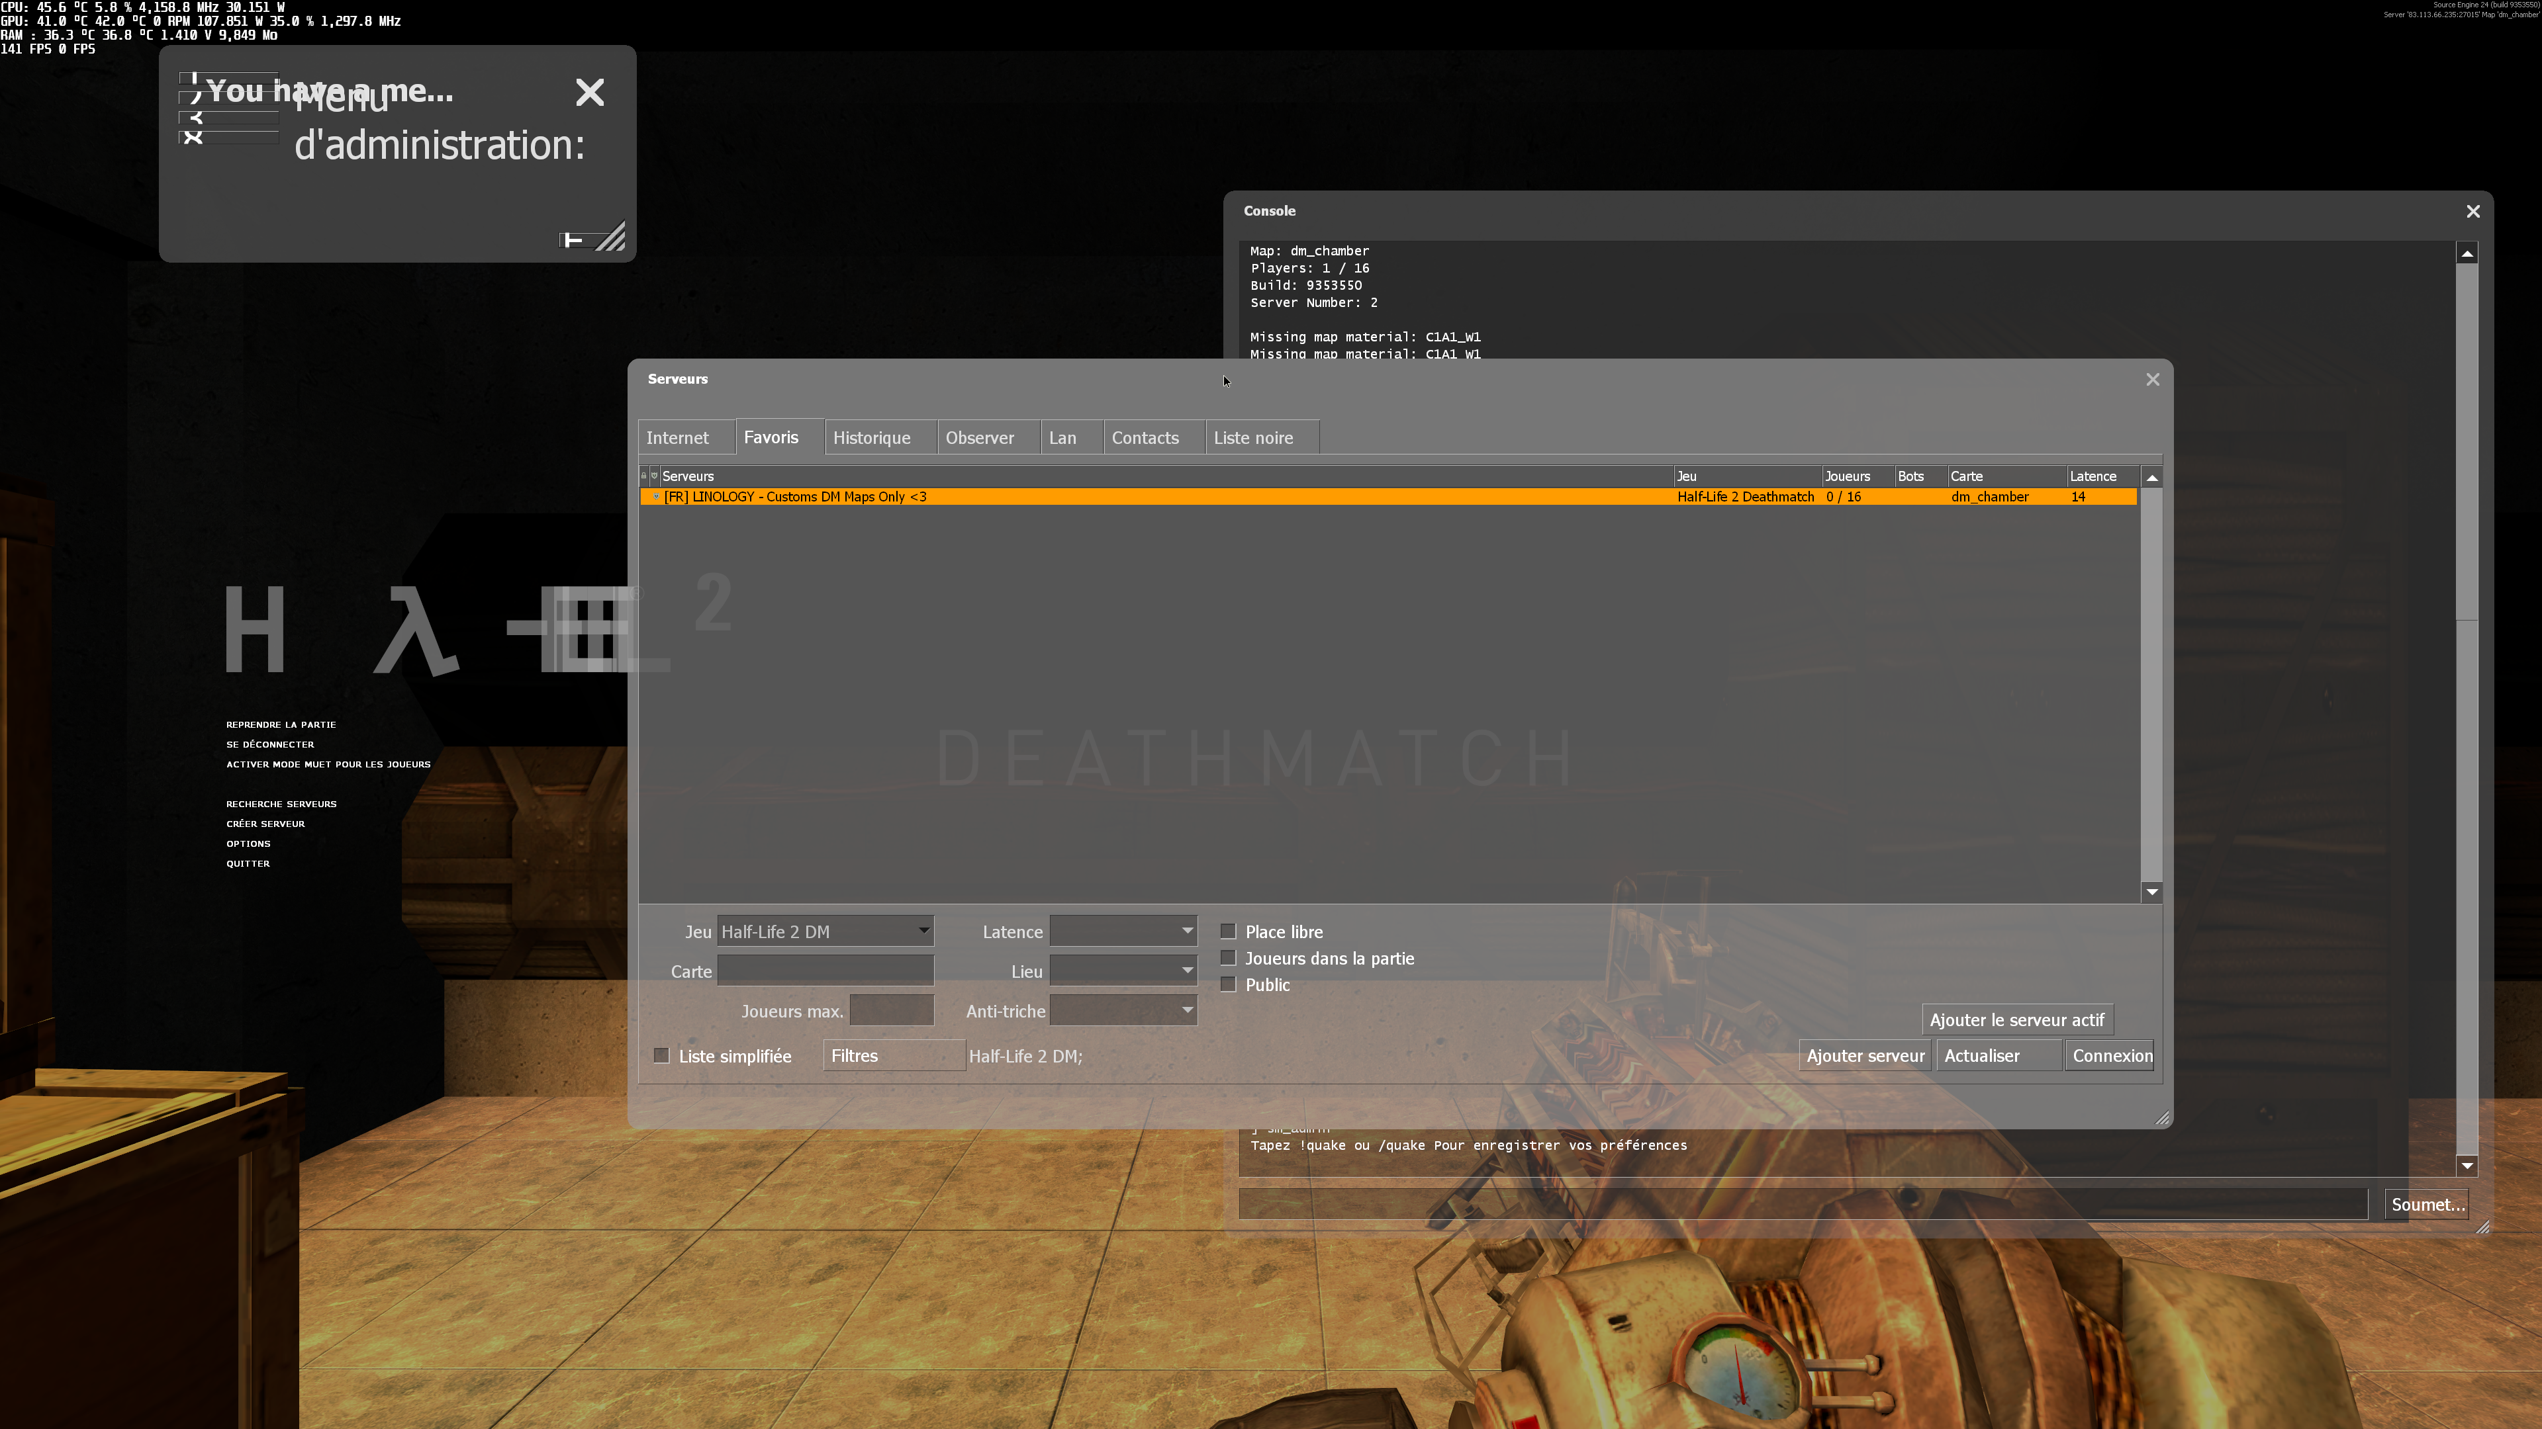This screenshot has height=1429, width=2542.
Task: Focus the Joueurs max. input field
Action: pos(891,1011)
